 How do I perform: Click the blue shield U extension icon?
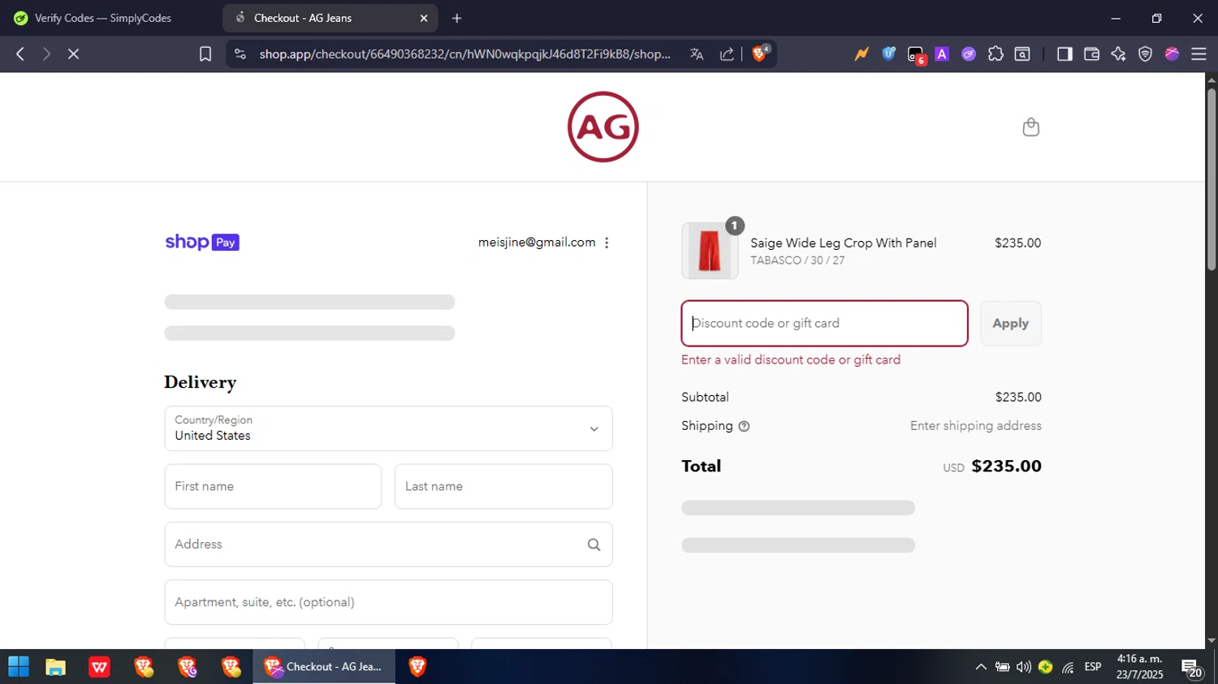pos(888,54)
